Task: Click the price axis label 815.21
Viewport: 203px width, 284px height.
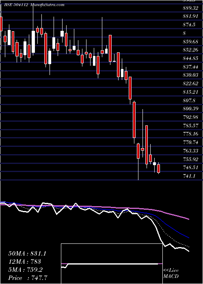Action: [190, 92]
